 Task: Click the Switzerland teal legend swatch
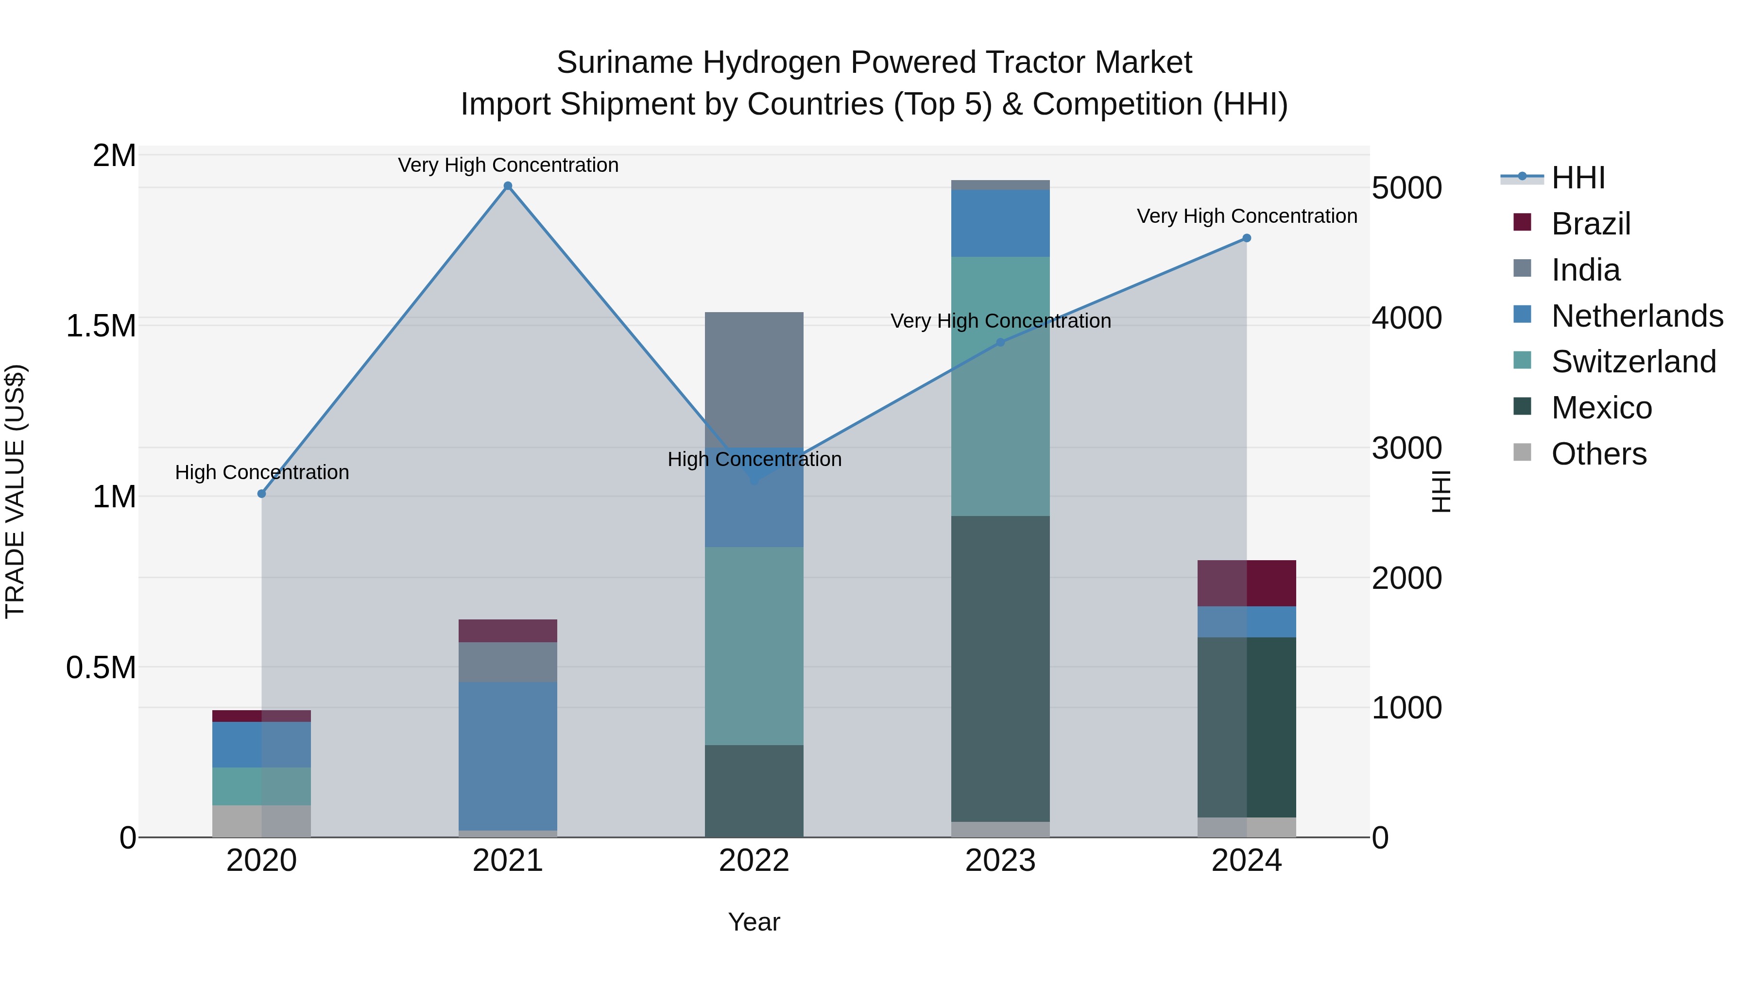(1522, 360)
